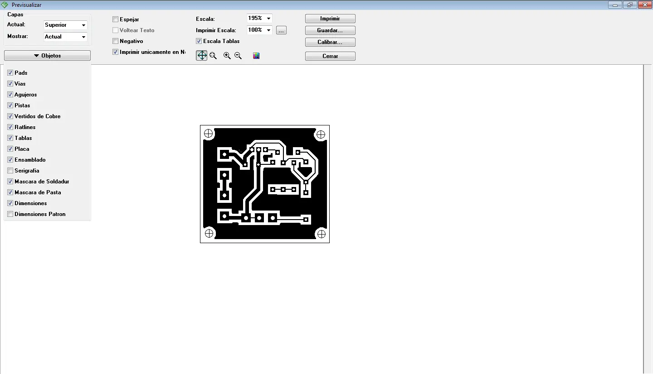Click the zoom in magnifier icon

[227, 56]
